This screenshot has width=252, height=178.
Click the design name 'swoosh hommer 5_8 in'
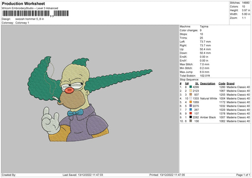29,19
